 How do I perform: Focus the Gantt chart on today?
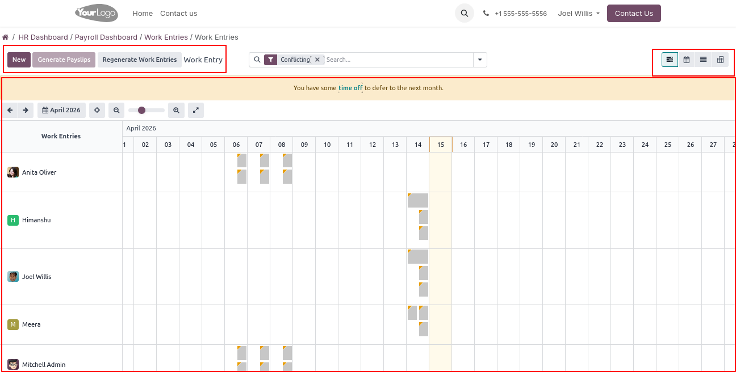coord(97,110)
